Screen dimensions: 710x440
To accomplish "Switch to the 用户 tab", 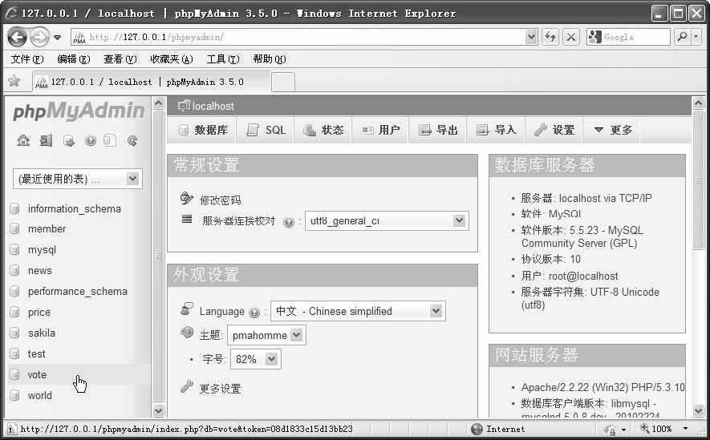I will 380,130.
